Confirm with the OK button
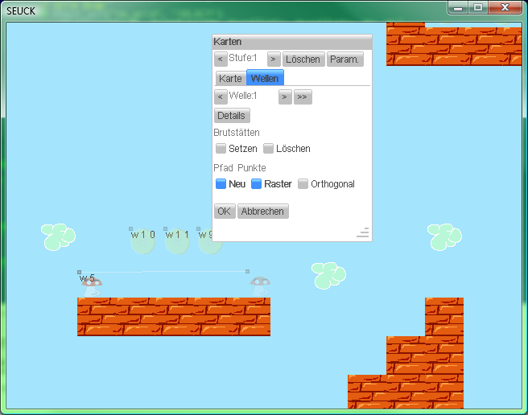 (x=225, y=212)
